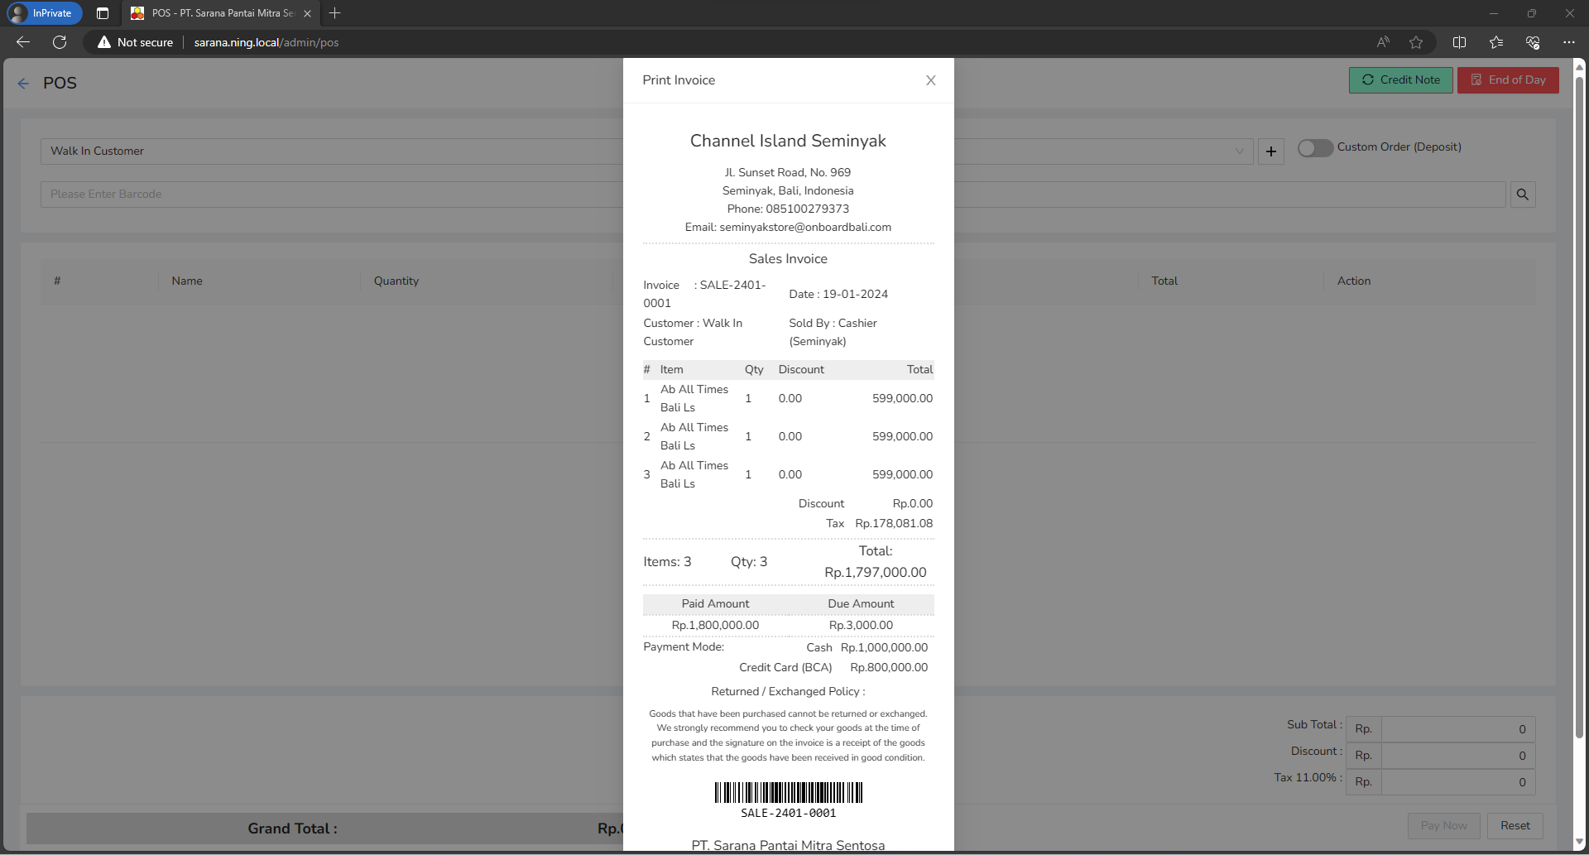Click the email seminyakstore@onboardbali.com
The height and width of the screenshot is (855, 1589).
click(805, 228)
